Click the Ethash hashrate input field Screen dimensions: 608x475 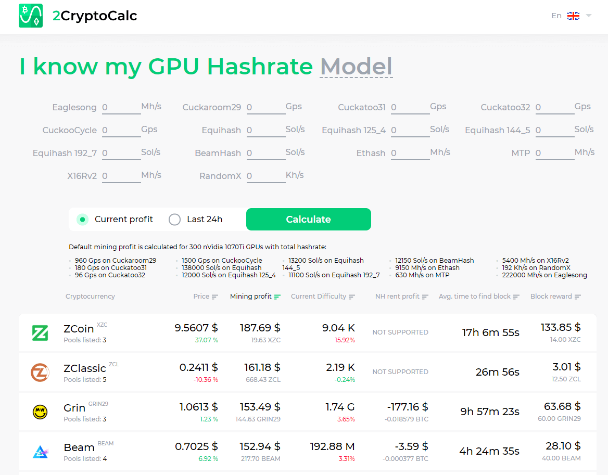point(410,153)
